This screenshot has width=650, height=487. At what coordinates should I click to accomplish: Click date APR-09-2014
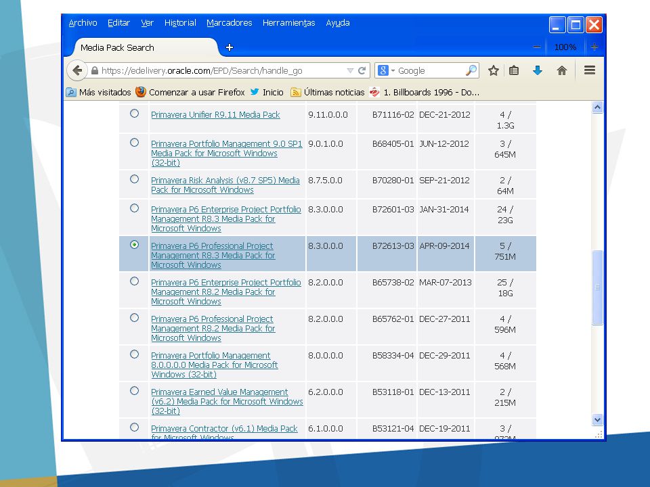(444, 246)
